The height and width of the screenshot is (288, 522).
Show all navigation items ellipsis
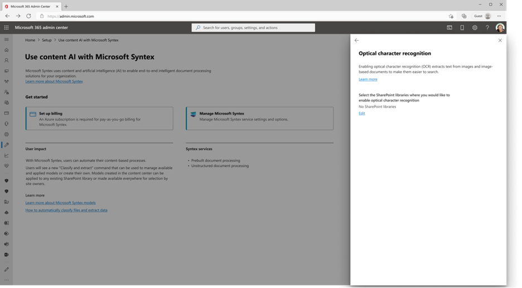click(x=6, y=280)
